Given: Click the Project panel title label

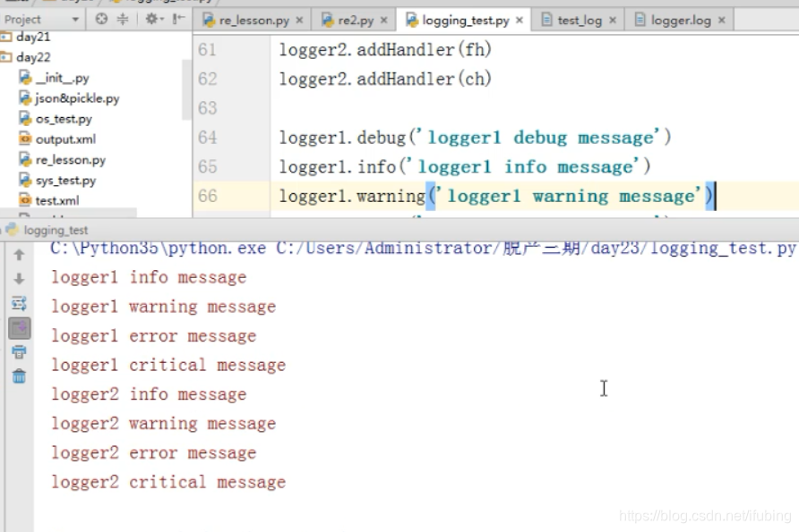Looking at the screenshot, I should (22, 20).
